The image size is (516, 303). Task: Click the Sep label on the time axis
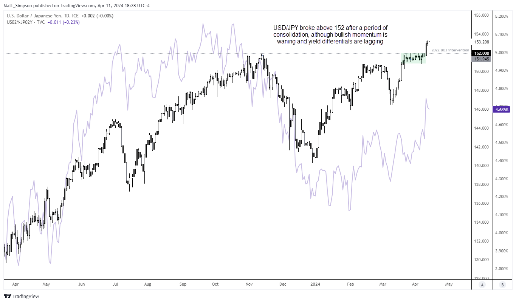coord(183,284)
